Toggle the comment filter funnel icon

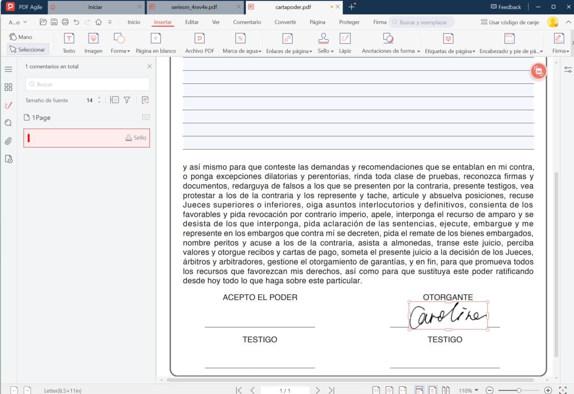127,100
